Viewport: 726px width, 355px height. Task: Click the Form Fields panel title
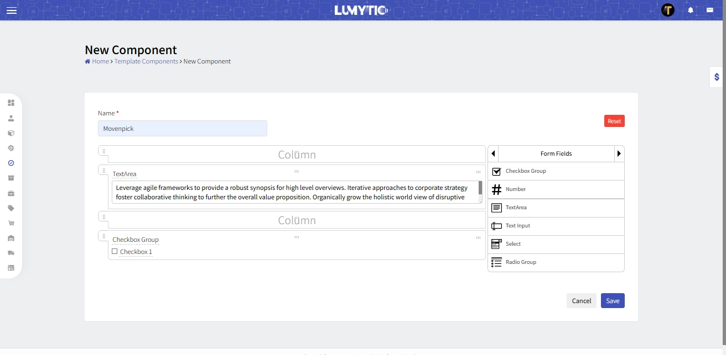pos(556,153)
